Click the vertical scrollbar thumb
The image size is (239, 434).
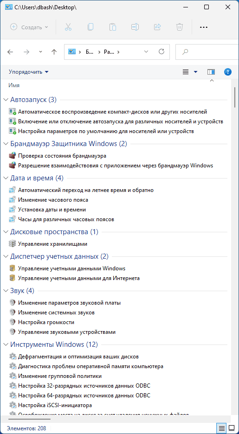[x=235, y=97]
